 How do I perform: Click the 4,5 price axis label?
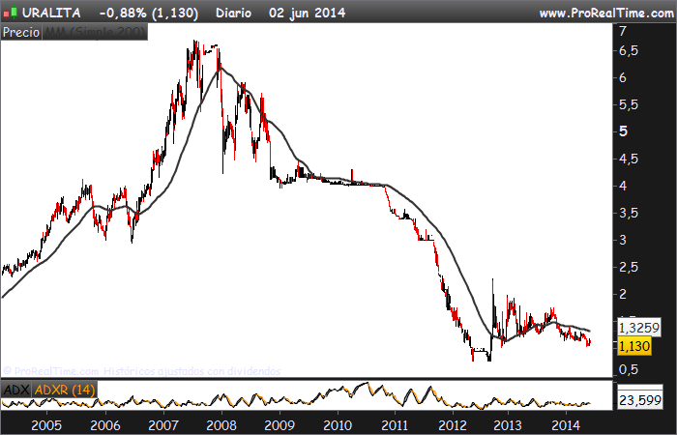pos(629,159)
